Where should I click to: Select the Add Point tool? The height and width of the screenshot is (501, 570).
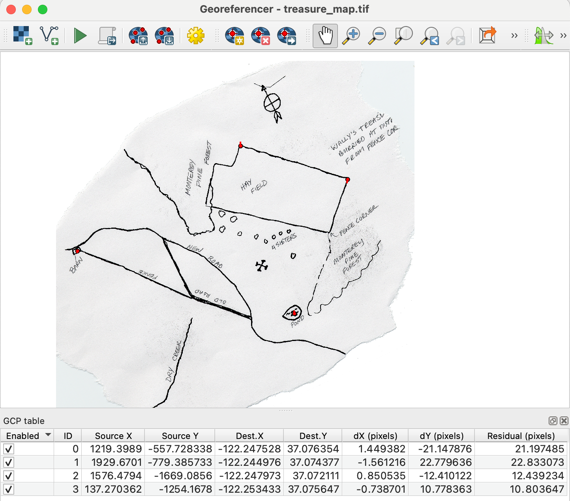pyautogui.click(x=234, y=36)
